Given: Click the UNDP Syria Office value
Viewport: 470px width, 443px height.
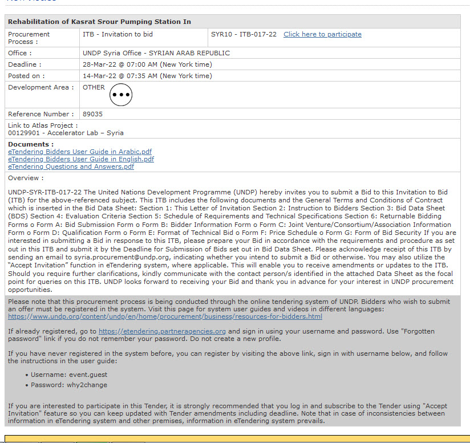Looking at the screenshot, I should click(156, 53).
